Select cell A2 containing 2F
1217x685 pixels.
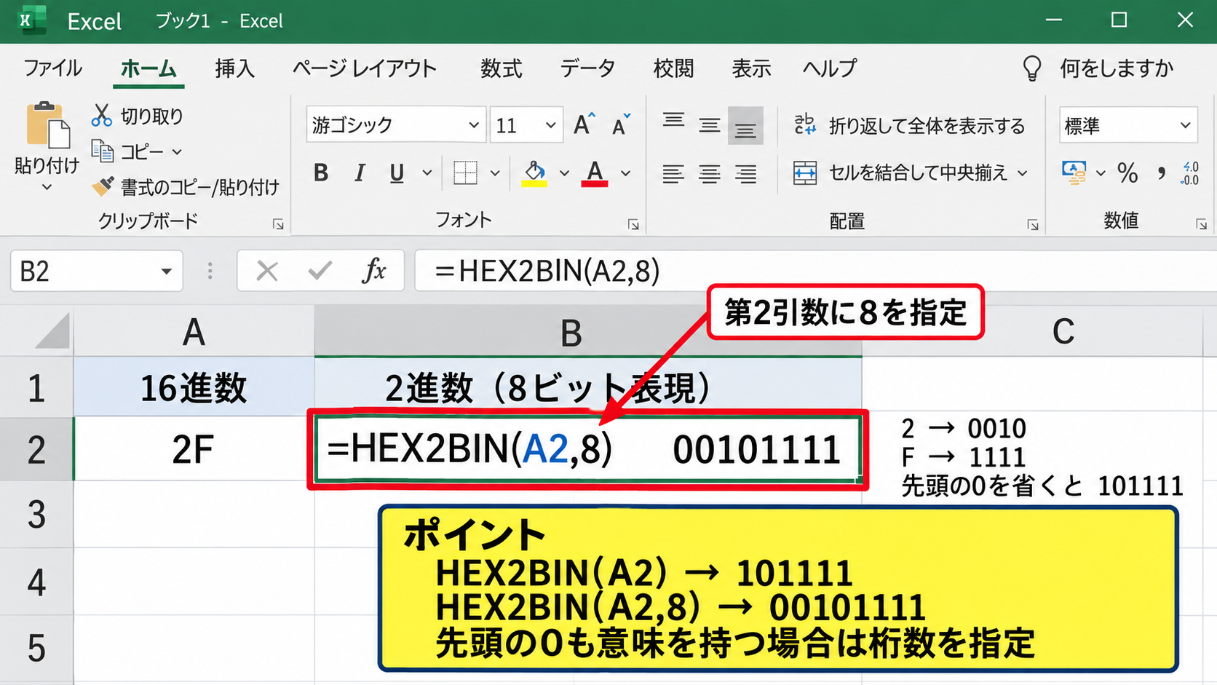(194, 449)
